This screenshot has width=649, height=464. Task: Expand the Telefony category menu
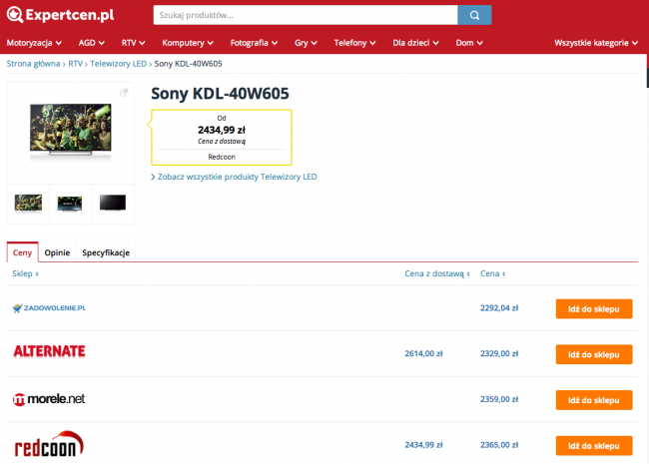point(355,43)
